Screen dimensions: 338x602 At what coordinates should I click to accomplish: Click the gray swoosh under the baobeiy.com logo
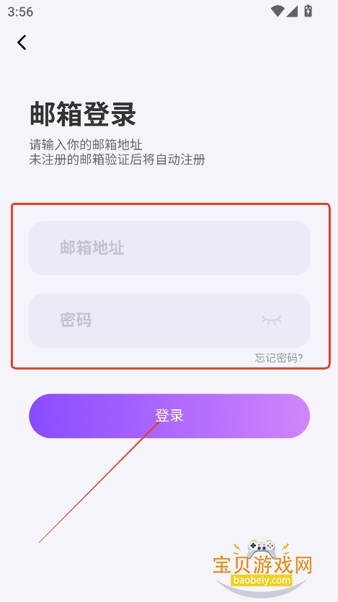pos(262,588)
